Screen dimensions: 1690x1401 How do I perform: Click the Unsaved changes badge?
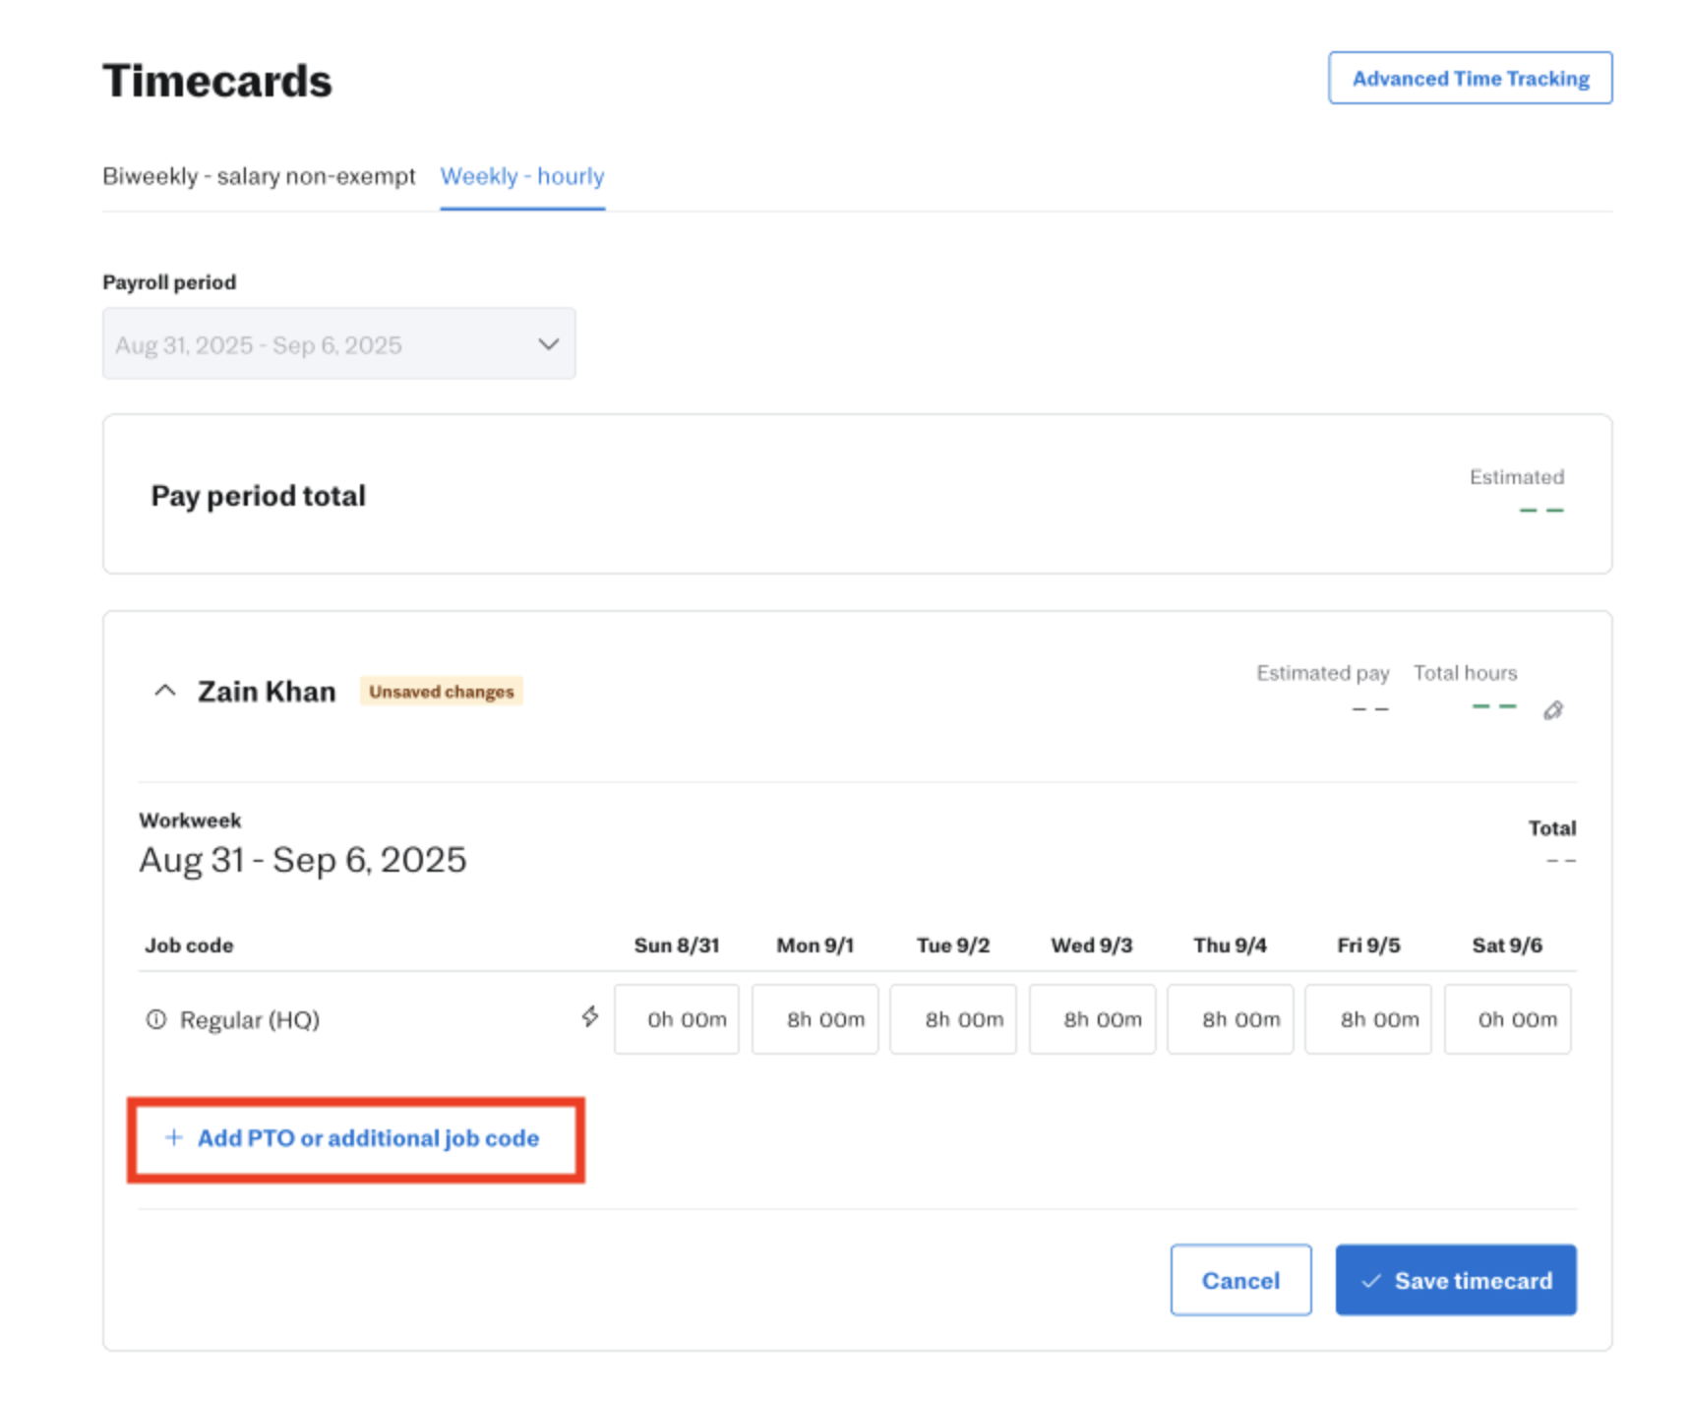[x=441, y=692]
